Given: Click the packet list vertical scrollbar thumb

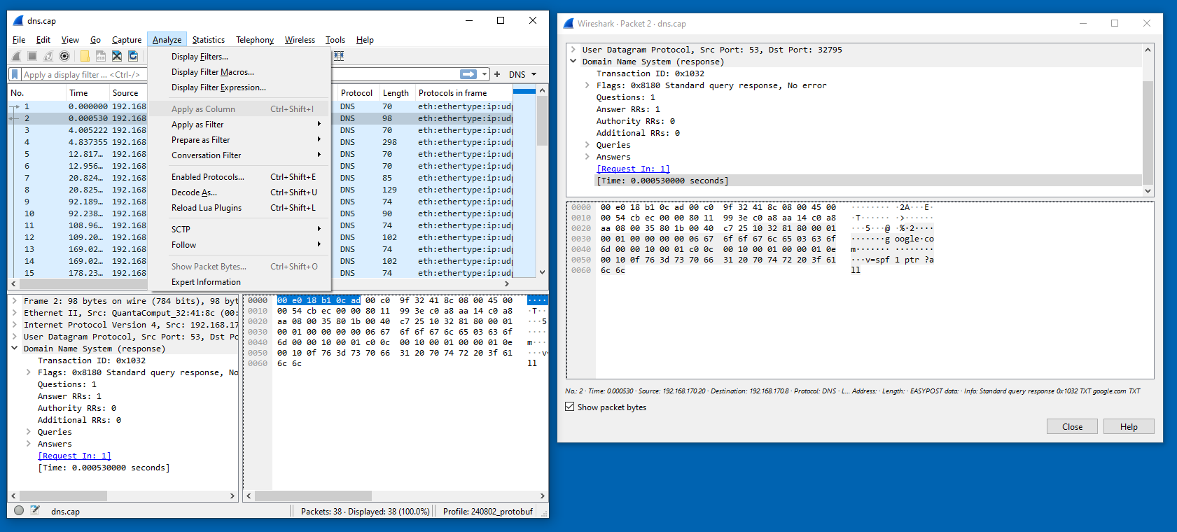Looking at the screenshot, I should [x=542, y=120].
